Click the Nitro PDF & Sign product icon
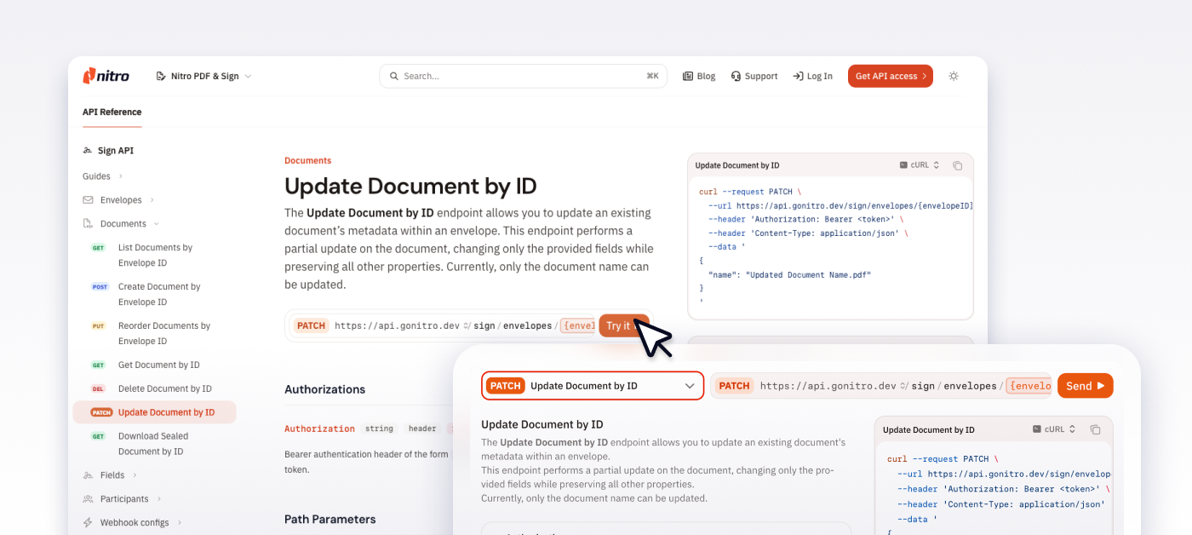This screenshot has width=1192, height=535. pyautogui.click(x=161, y=76)
